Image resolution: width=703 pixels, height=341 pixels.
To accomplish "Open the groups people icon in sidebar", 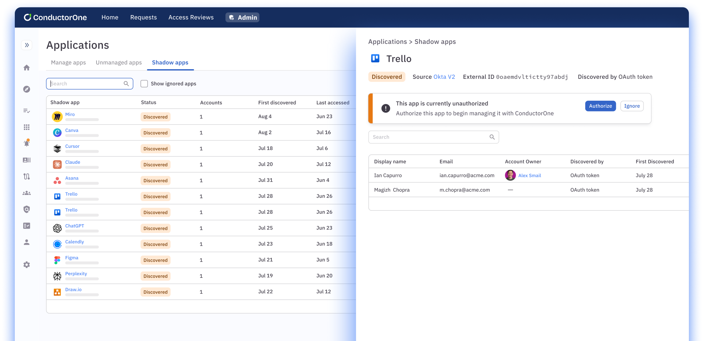I will (x=27, y=193).
